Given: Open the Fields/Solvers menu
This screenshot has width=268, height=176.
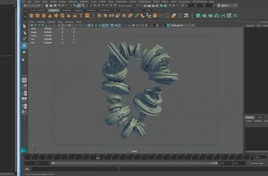Looking at the screenshot, I should [x=145, y=1].
